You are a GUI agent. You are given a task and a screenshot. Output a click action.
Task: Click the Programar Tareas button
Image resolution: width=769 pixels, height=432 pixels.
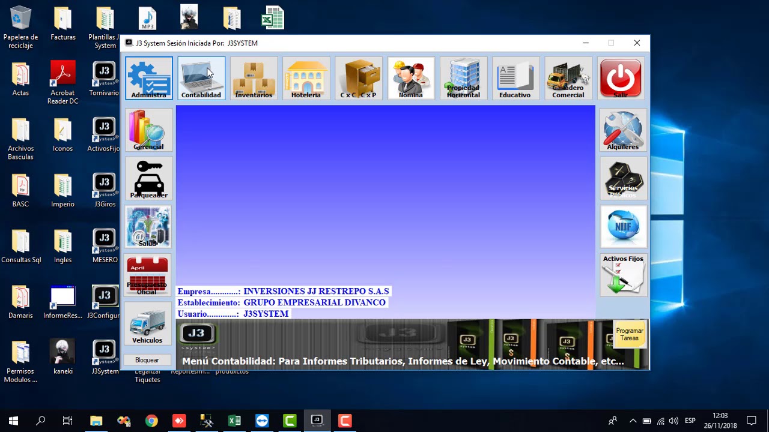point(630,334)
